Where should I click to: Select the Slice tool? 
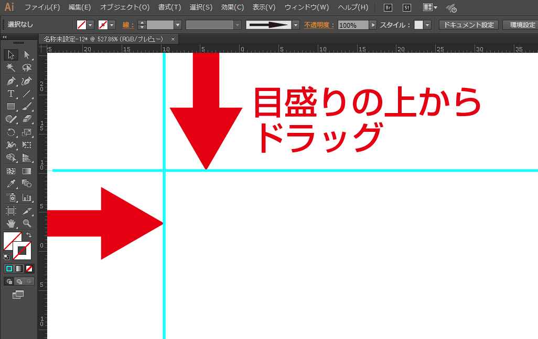pyautogui.click(x=26, y=210)
